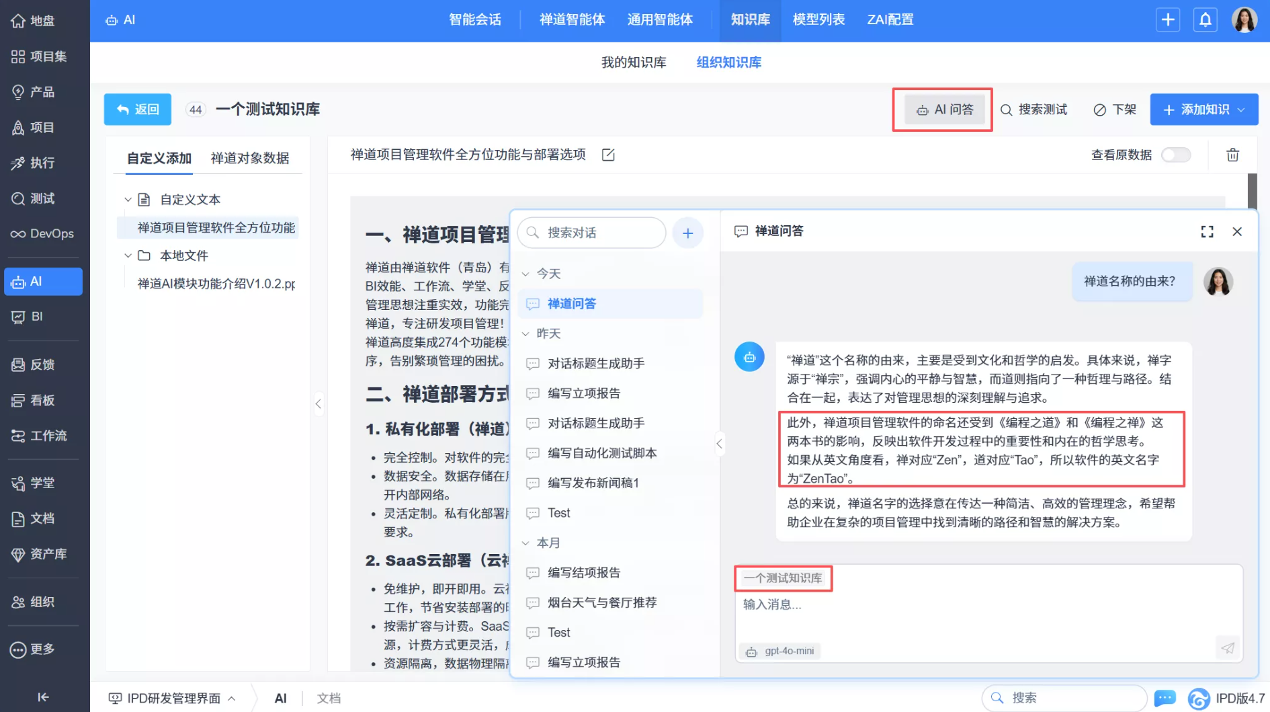Collapse the 自定义文本 tree section

[x=128, y=199]
